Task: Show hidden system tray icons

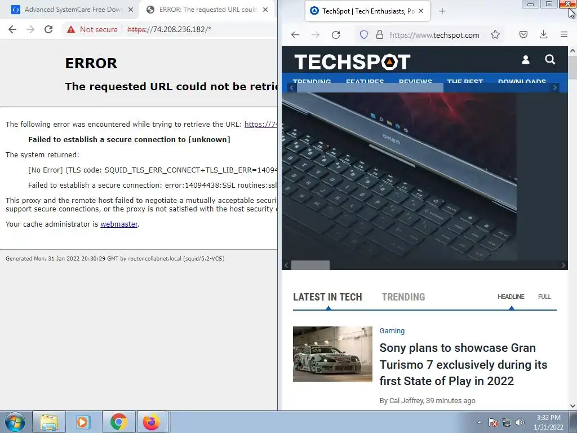Action: [479, 422]
